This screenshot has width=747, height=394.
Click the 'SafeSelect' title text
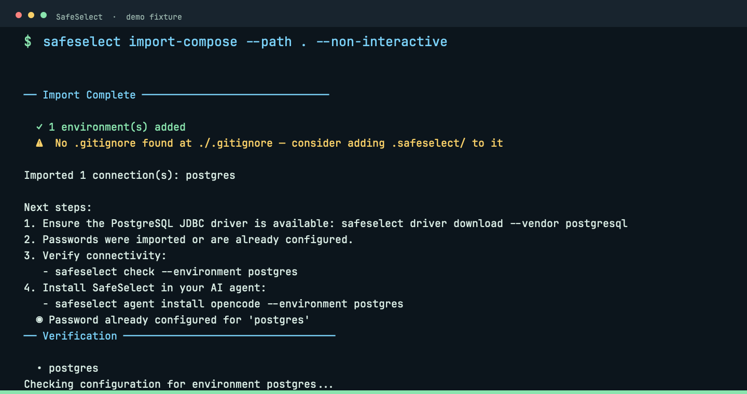click(x=79, y=17)
